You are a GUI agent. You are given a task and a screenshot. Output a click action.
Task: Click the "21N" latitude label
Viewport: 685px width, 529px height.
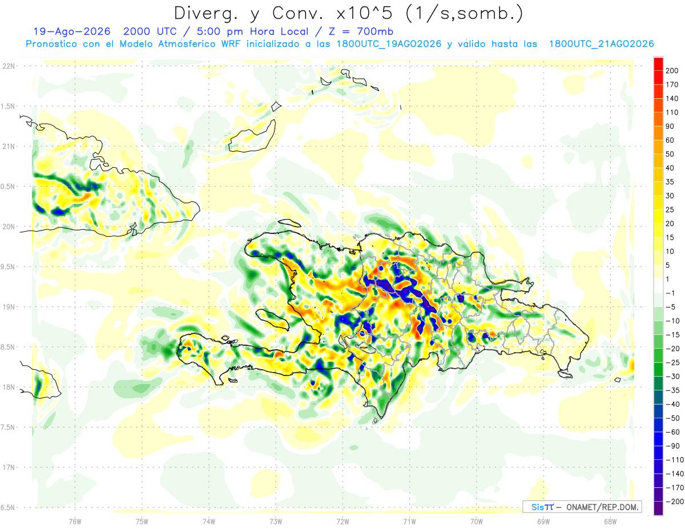(x=8, y=146)
